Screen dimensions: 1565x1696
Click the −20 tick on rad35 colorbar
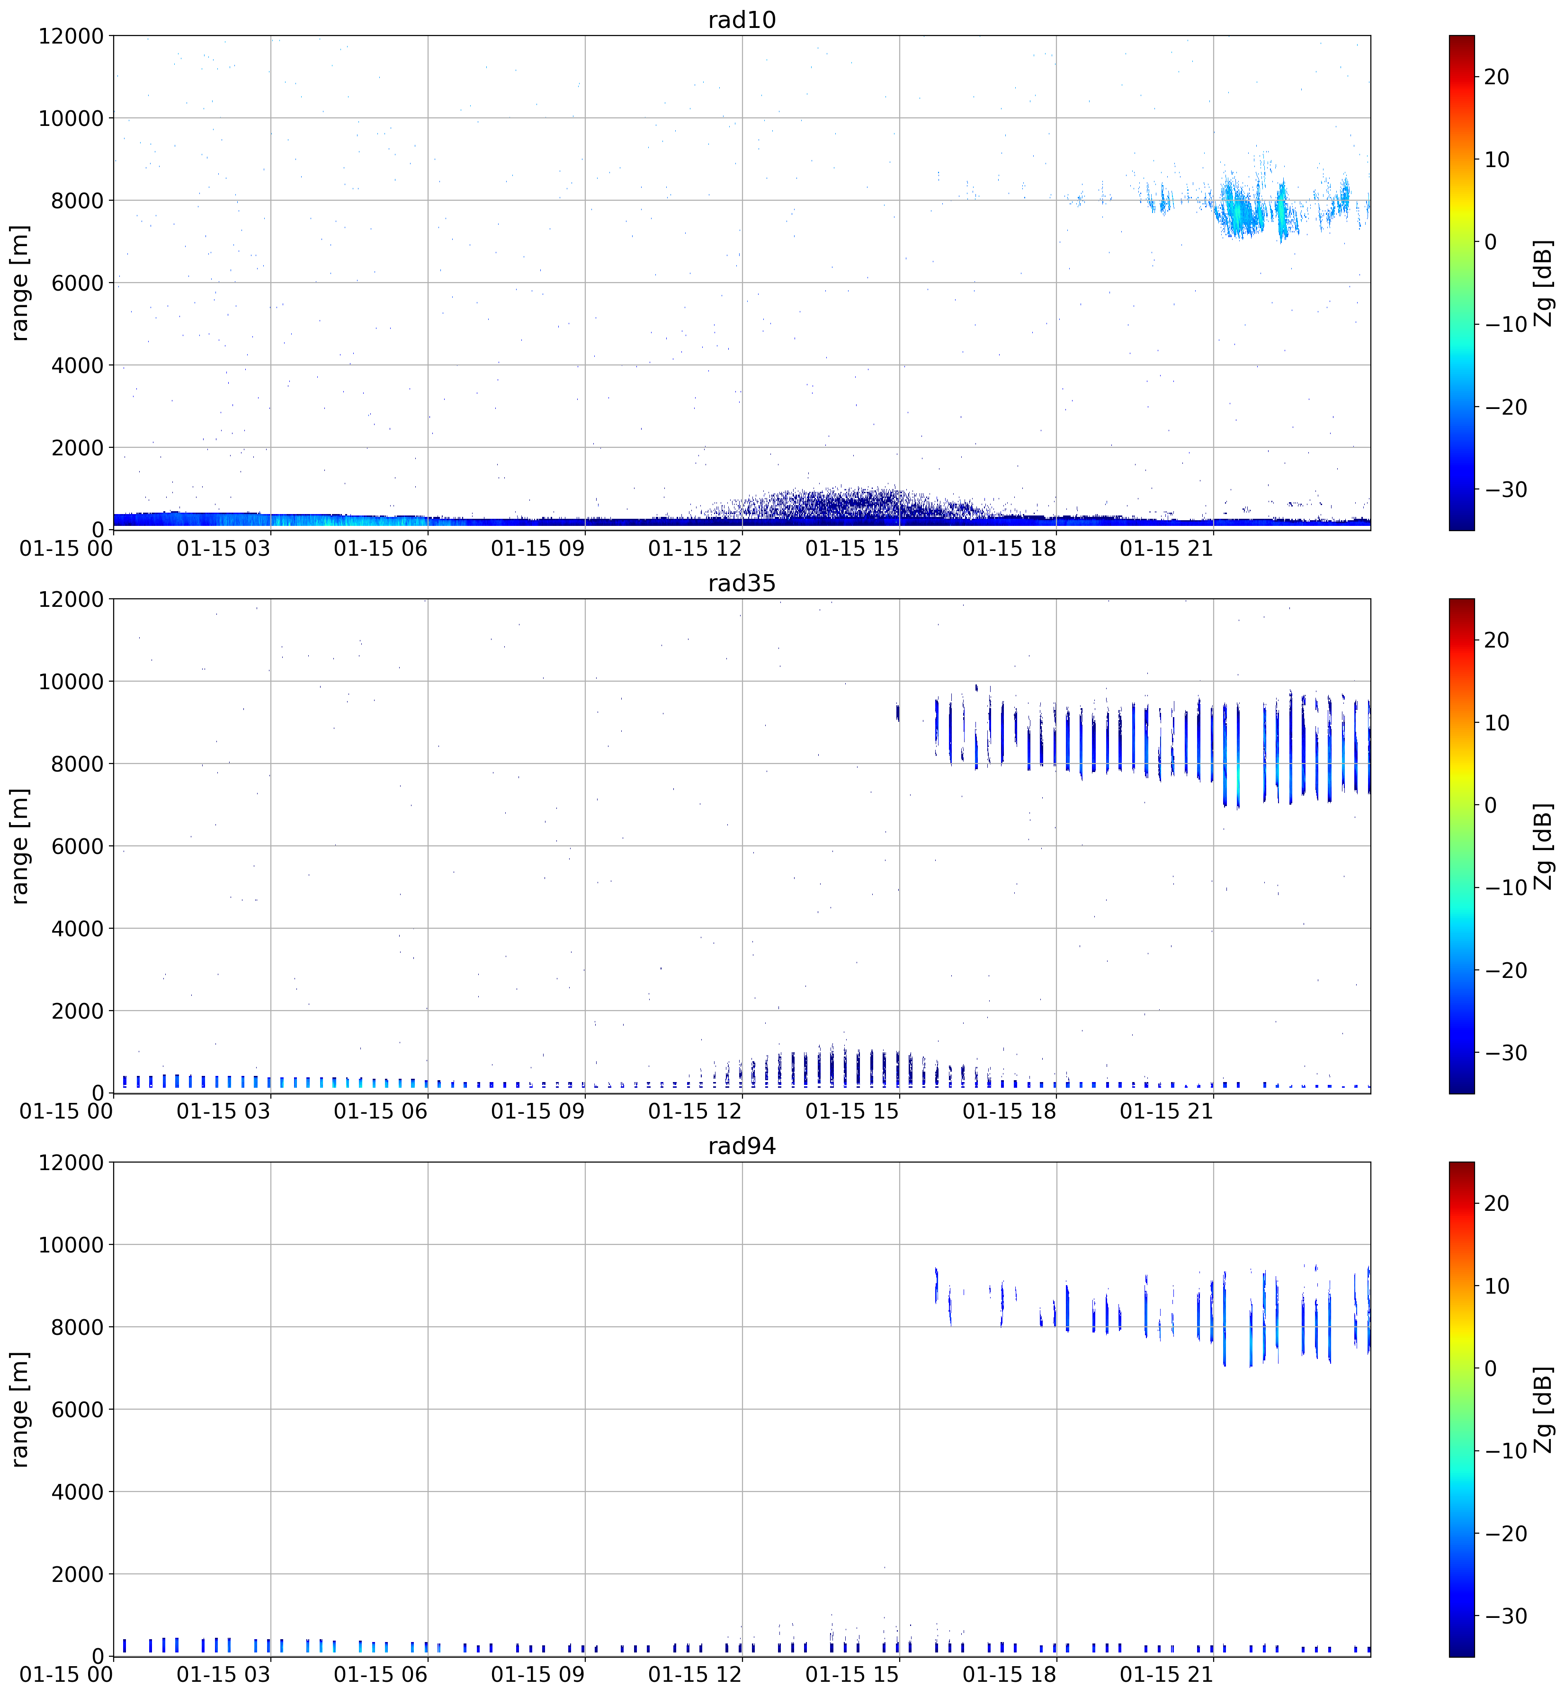[1507, 970]
